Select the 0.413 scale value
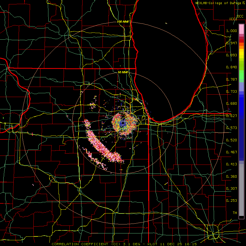Screen dimensions: 246x246 (x=232, y=164)
